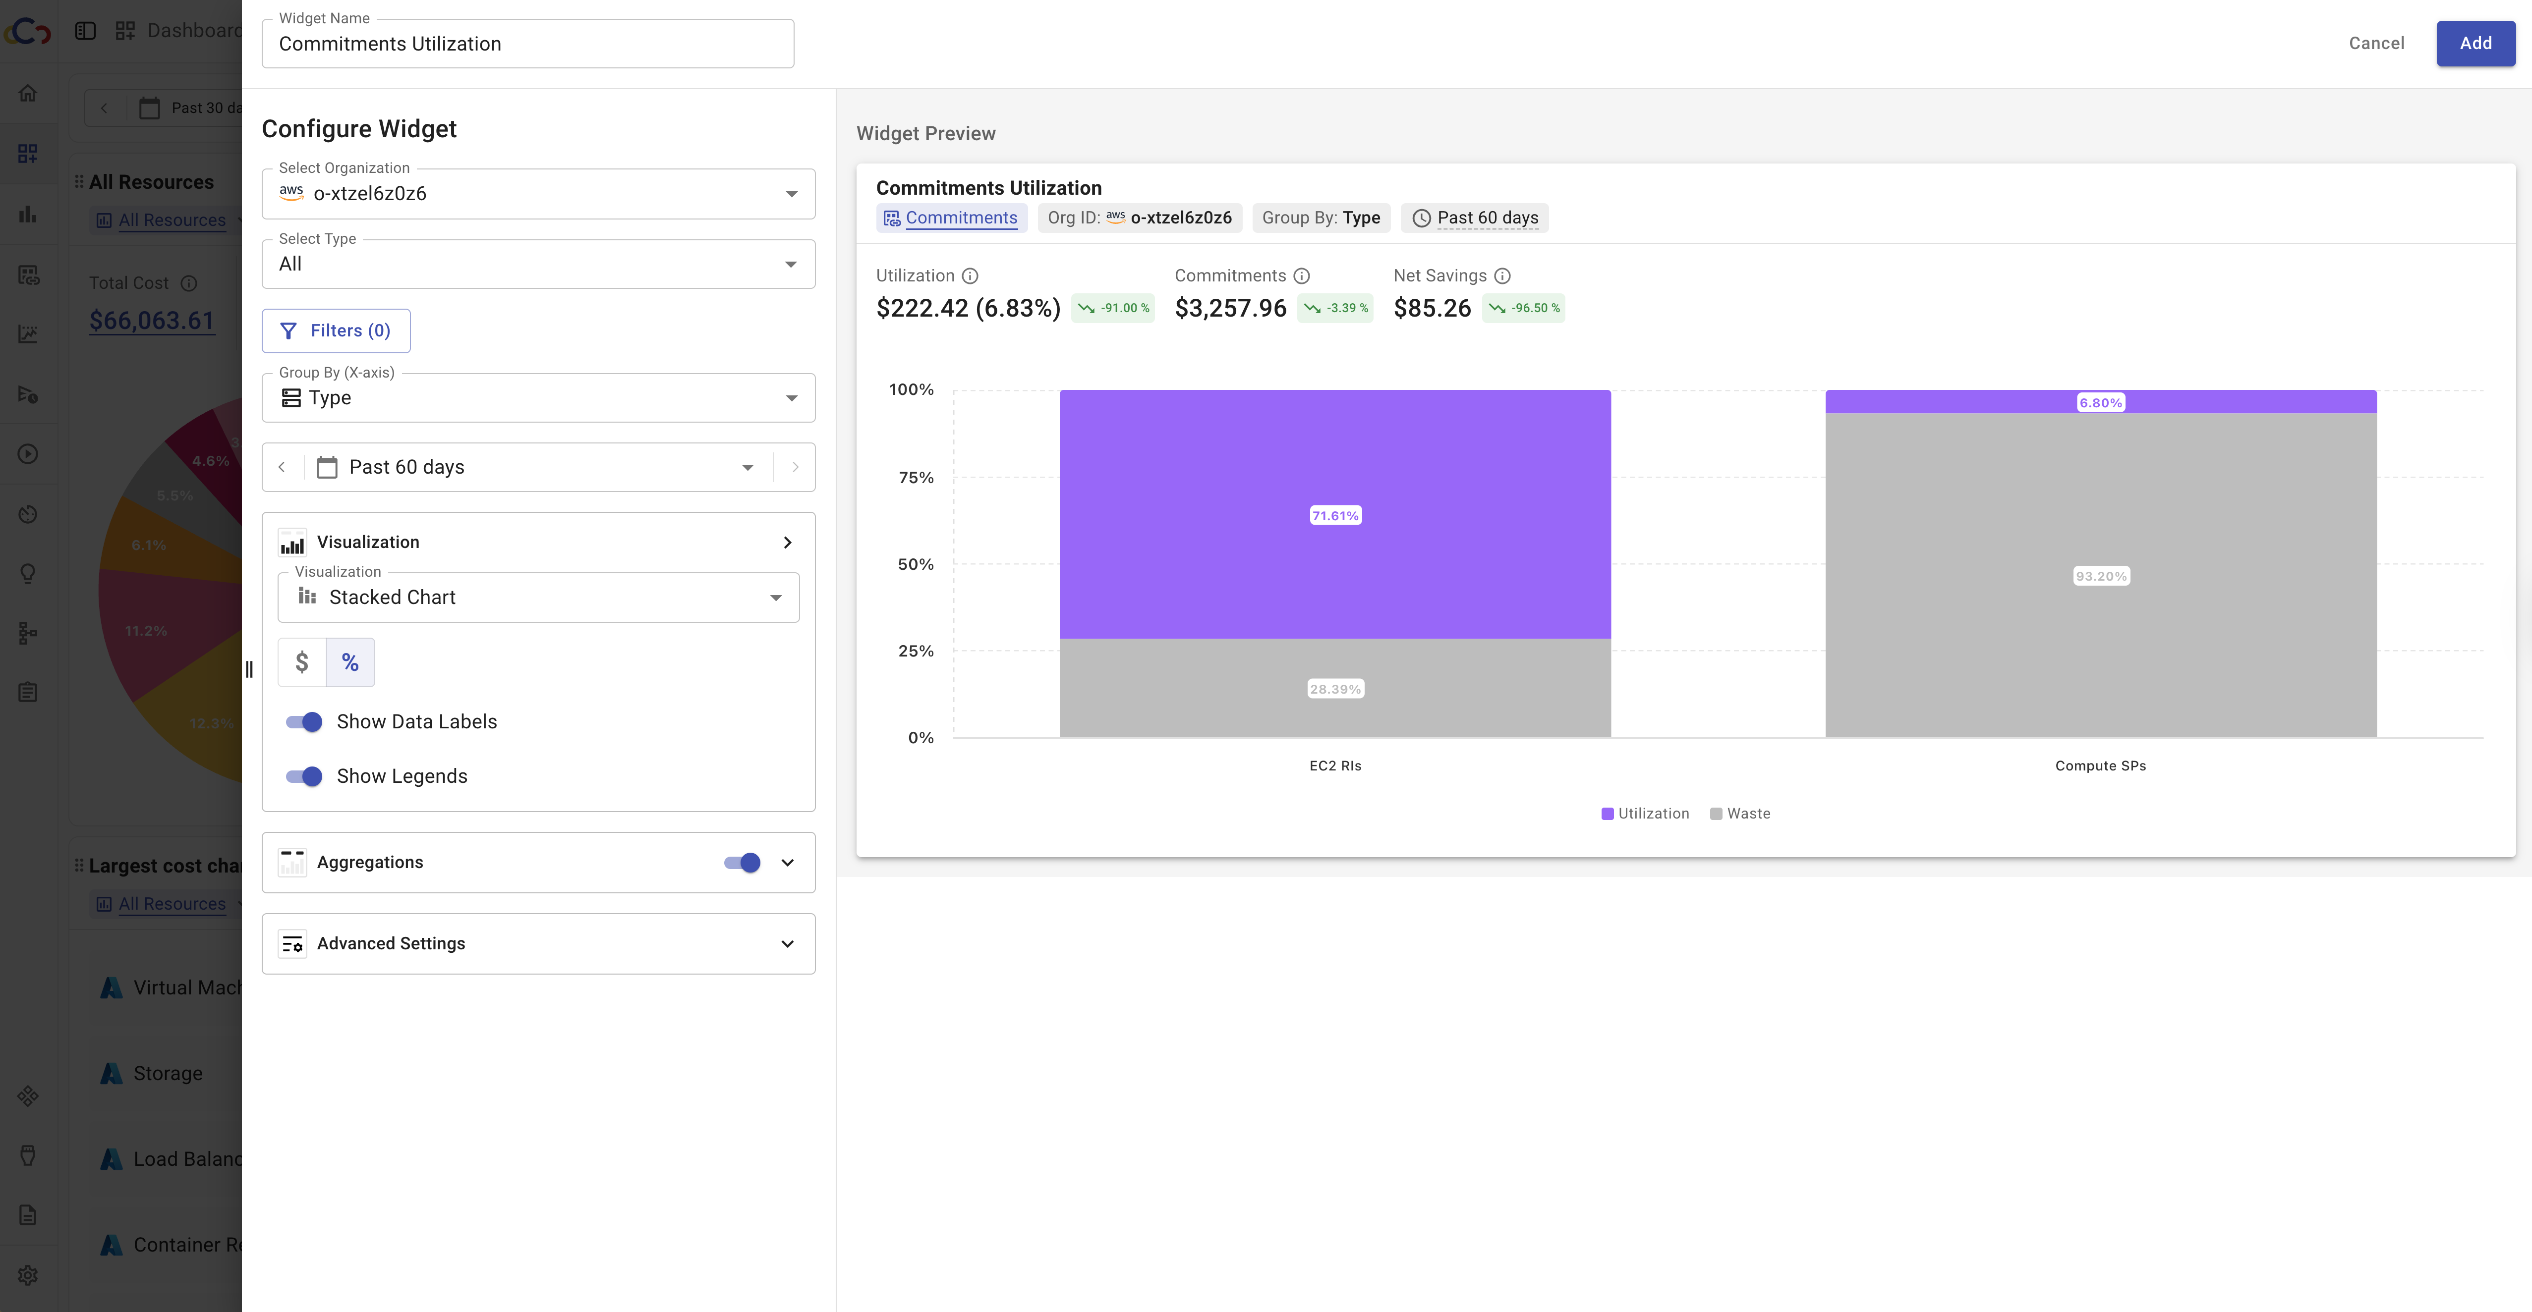
Task: Click the Commitments link in preview
Action: pyautogui.click(x=960, y=218)
